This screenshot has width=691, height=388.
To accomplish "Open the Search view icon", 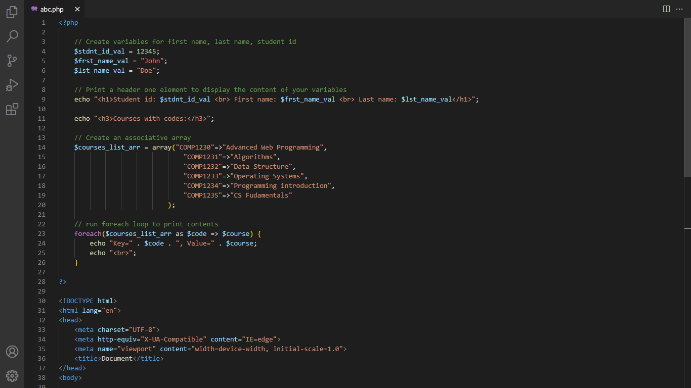I will [x=12, y=36].
